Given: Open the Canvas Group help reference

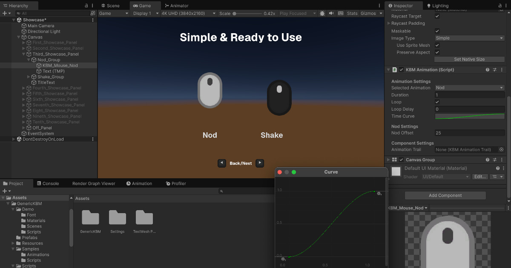Looking at the screenshot, I should [x=488, y=159].
